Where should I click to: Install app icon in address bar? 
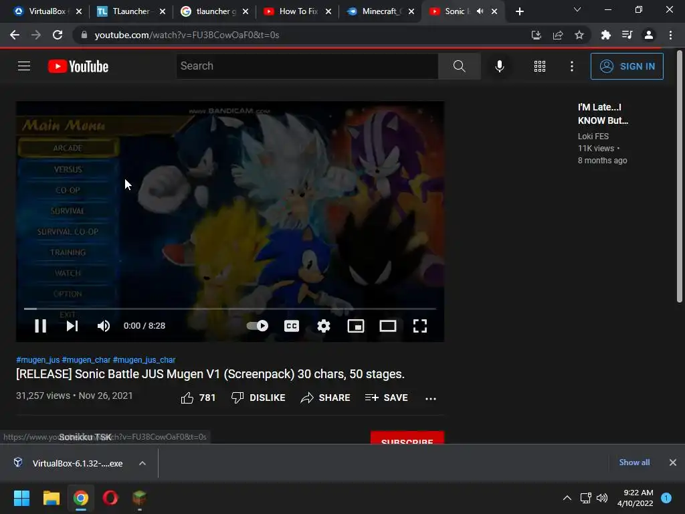pos(536,35)
